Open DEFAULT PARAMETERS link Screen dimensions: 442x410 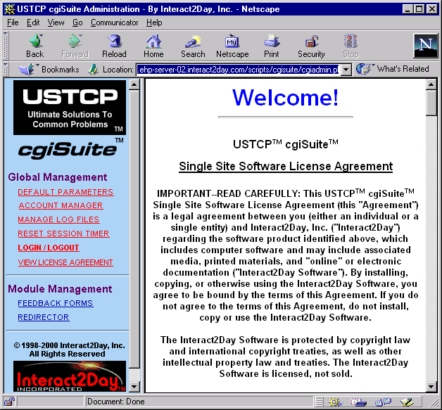pos(65,192)
